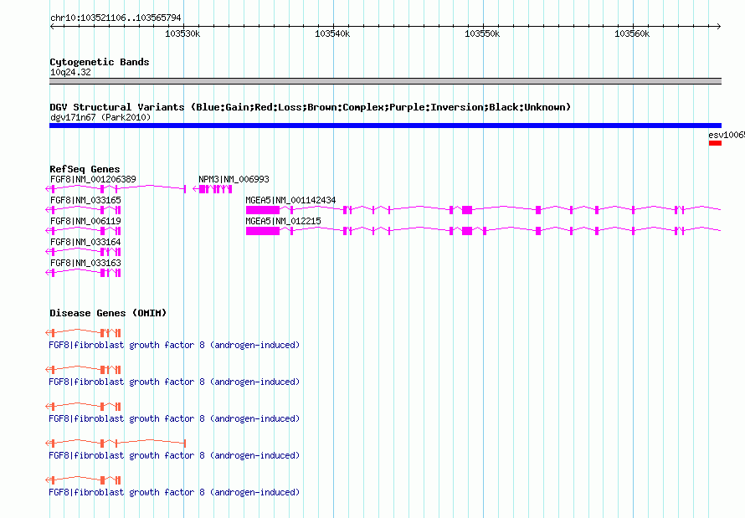Open the last FGF8 fibroblast growth factor OMIM link

[x=174, y=492]
